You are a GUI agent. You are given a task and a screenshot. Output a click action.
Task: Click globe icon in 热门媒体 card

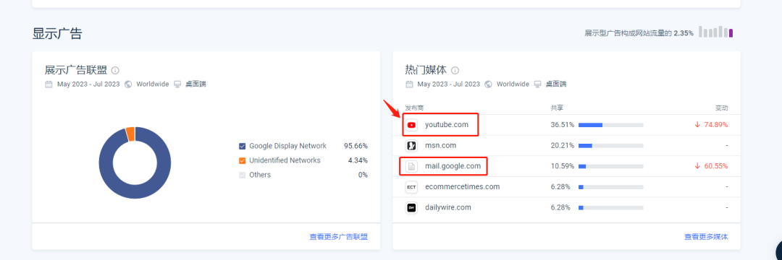(x=488, y=84)
